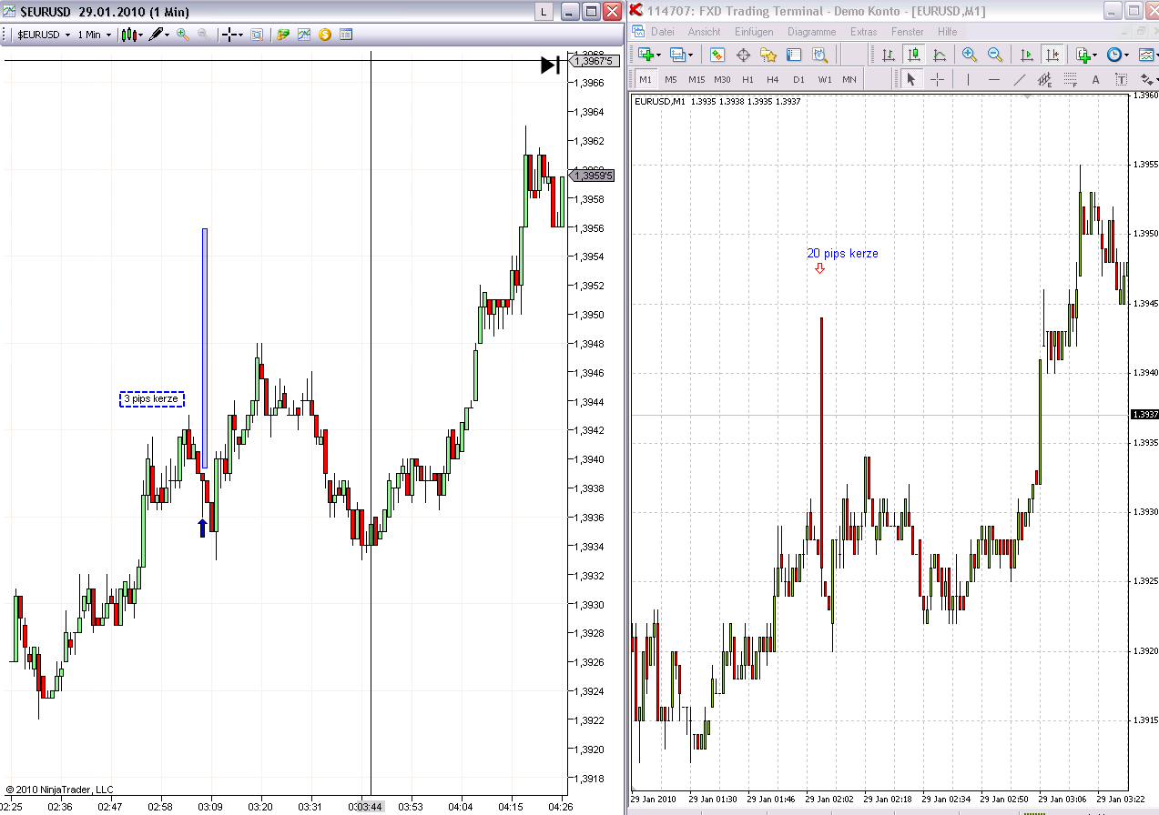Viewport: 1159px width, 815px height.
Task: Toggle the candlestick chart mode in MetaTrader
Action: 914,55
